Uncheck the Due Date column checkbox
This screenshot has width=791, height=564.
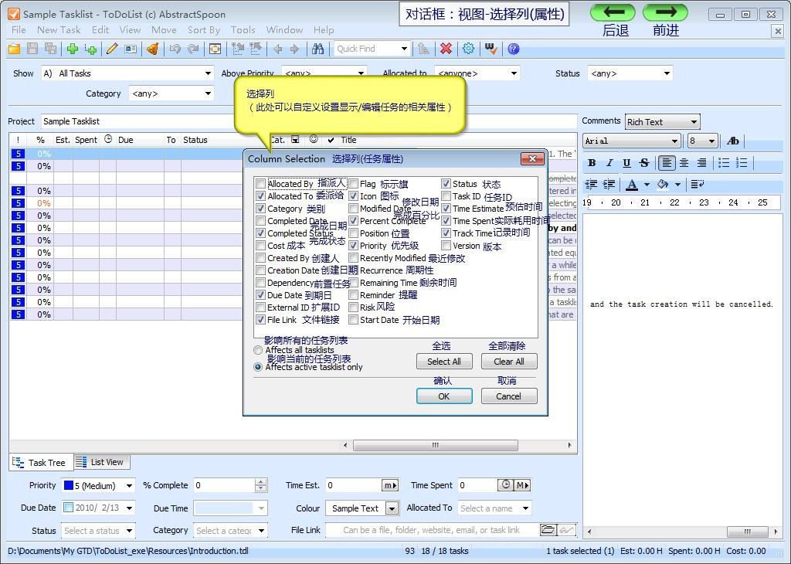(261, 295)
